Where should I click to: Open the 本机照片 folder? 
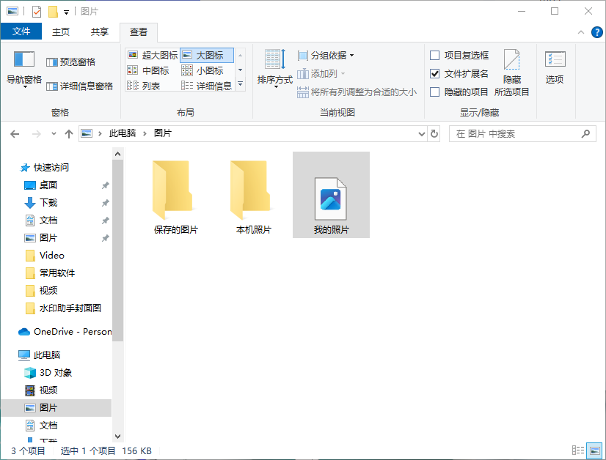249,190
